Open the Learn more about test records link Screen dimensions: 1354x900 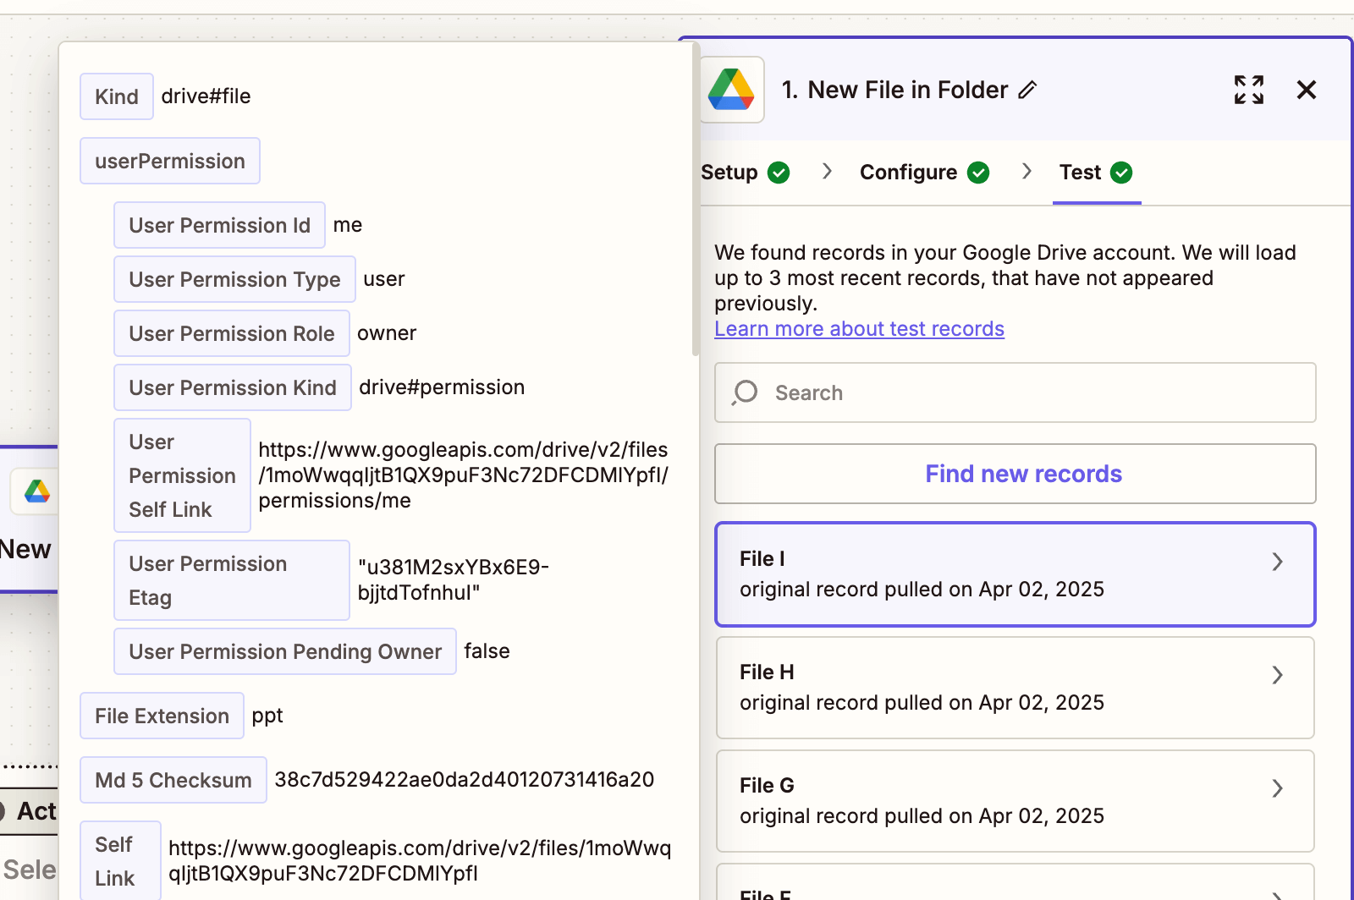click(x=859, y=329)
